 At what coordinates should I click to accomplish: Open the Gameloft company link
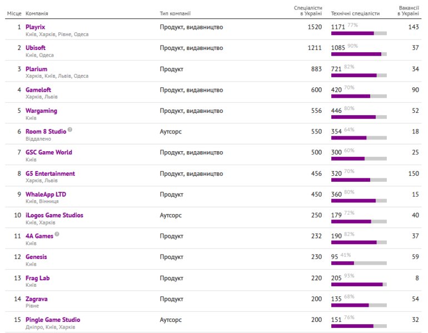tap(38, 90)
